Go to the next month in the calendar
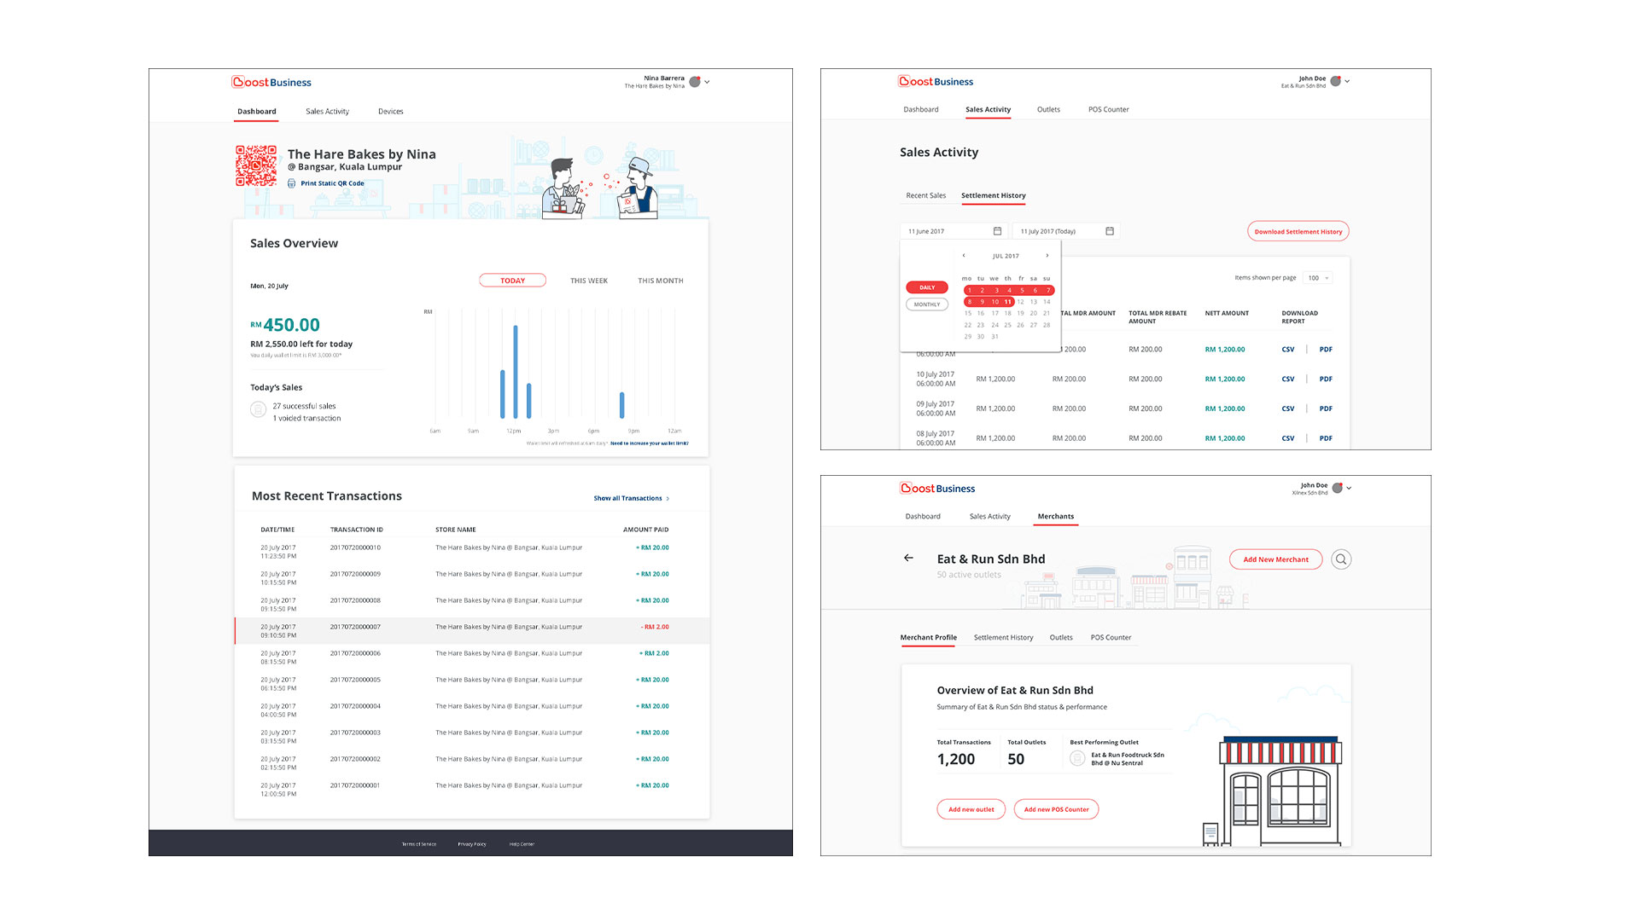The image size is (1639, 921). [1047, 256]
